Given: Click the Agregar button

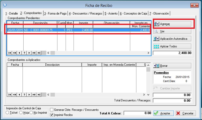Looking at the screenshot, I should pos(172,24).
